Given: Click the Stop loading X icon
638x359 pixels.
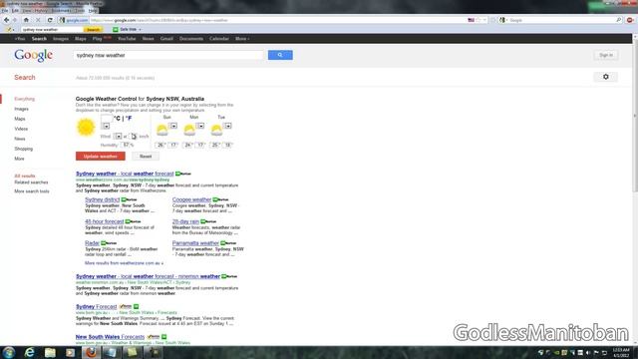Looking at the screenshot, I should click(38, 20).
